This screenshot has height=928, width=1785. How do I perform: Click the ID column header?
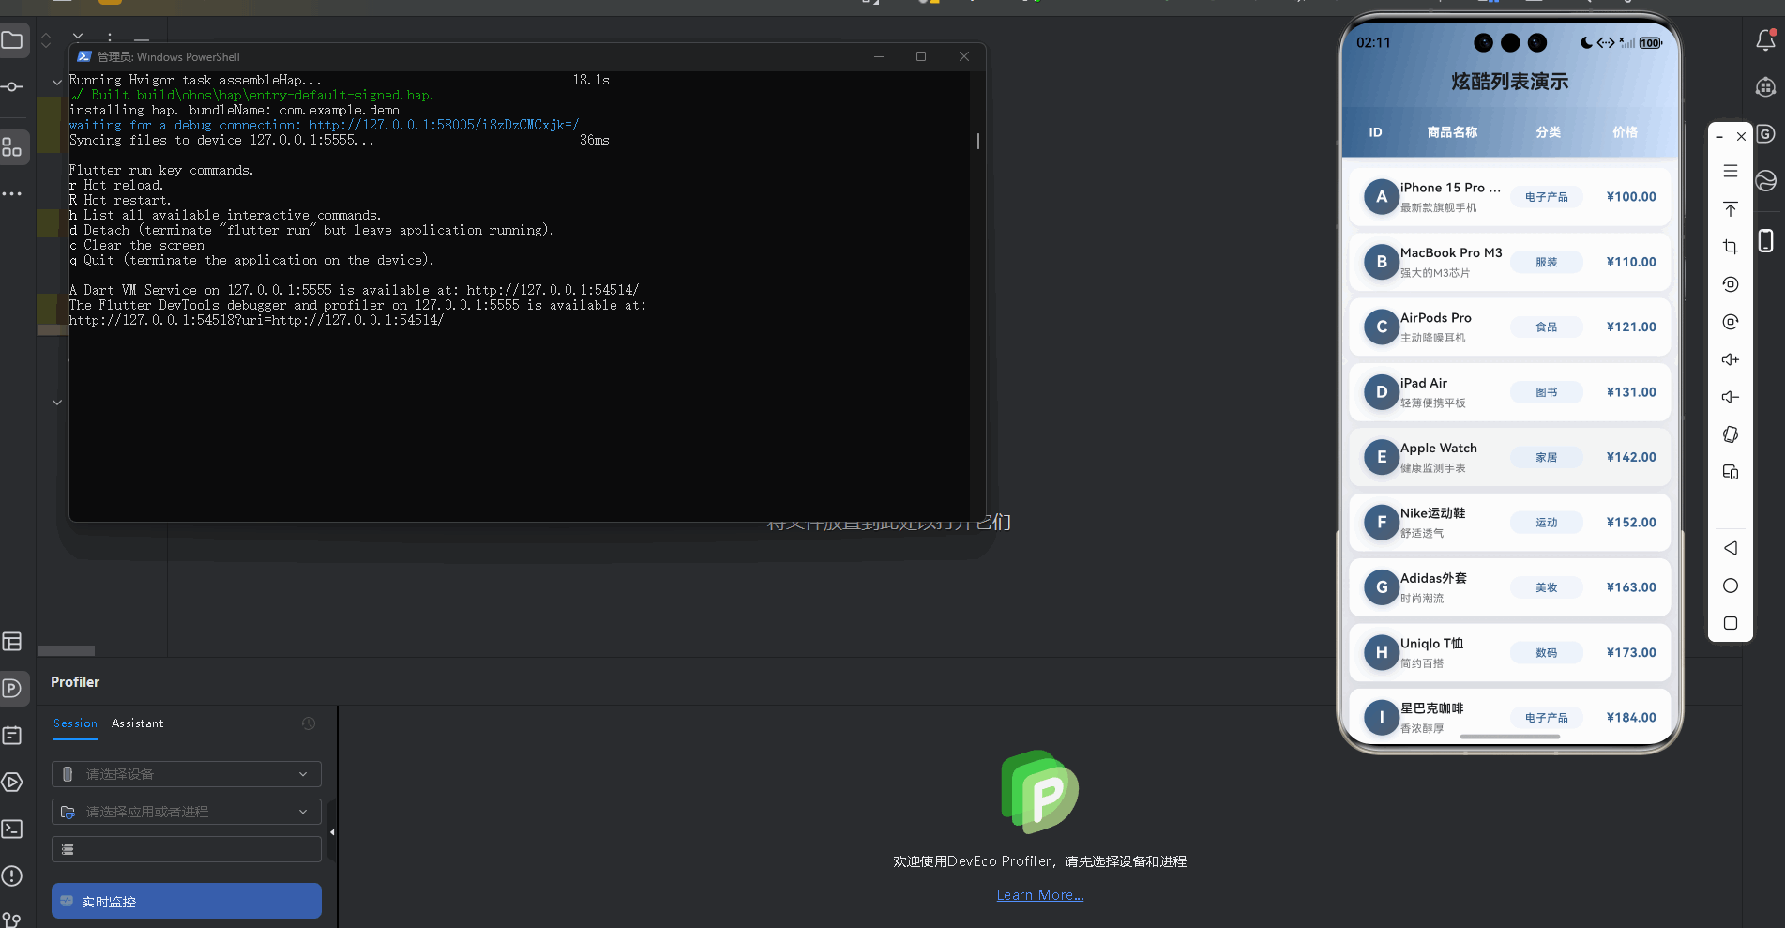click(x=1375, y=132)
